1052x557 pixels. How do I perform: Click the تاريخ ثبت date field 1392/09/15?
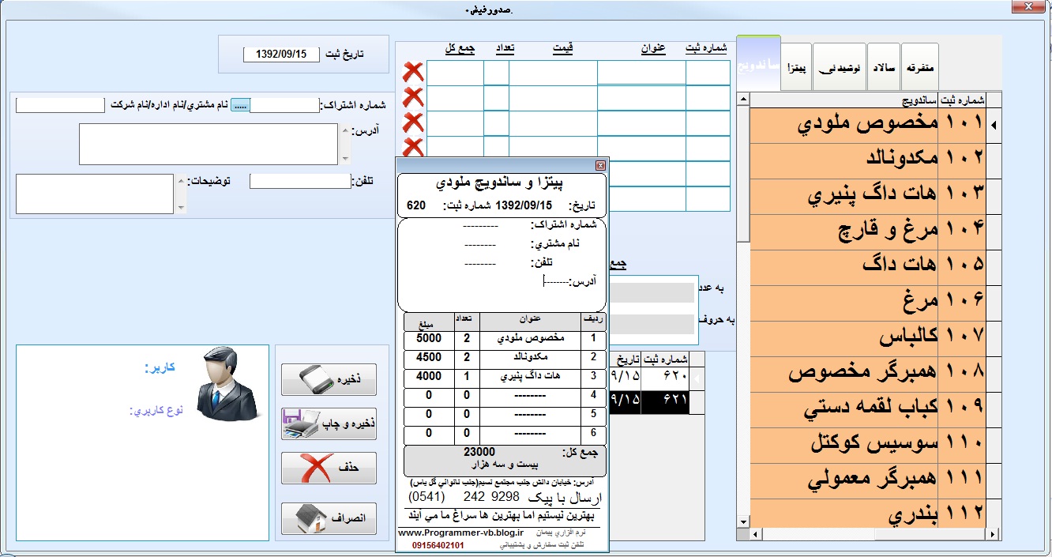282,55
